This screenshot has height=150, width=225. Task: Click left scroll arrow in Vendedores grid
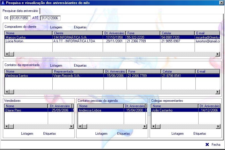(x=7, y=126)
